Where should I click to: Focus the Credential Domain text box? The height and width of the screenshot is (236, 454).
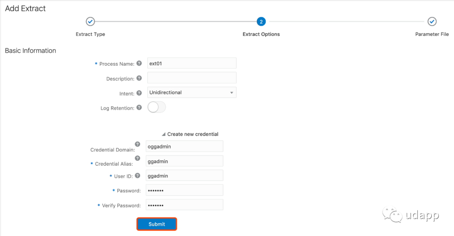coord(184,146)
